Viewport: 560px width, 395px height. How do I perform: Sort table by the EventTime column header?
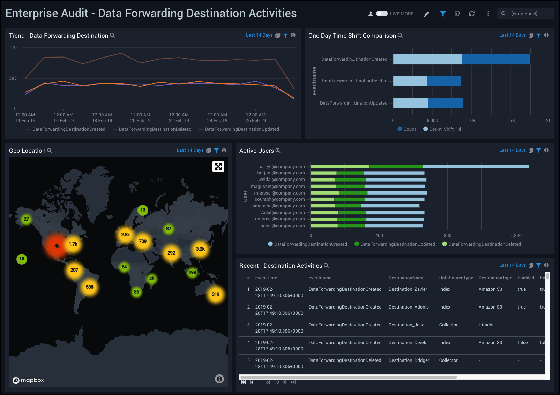[x=266, y=278]
